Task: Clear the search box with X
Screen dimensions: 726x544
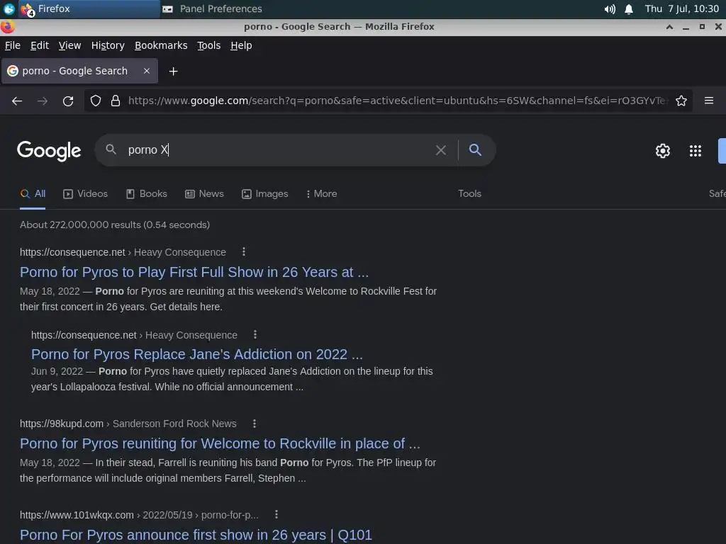Action: (x=441, y=150)
